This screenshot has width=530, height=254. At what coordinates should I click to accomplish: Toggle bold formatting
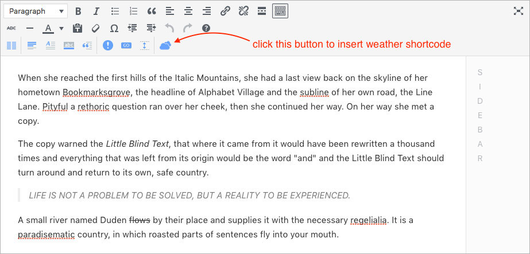click(x=78, y=11)
